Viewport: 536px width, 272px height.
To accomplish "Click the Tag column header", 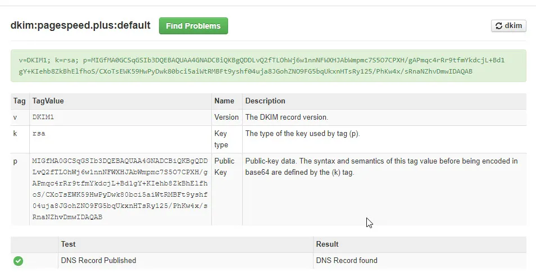I will coord(20,101).
